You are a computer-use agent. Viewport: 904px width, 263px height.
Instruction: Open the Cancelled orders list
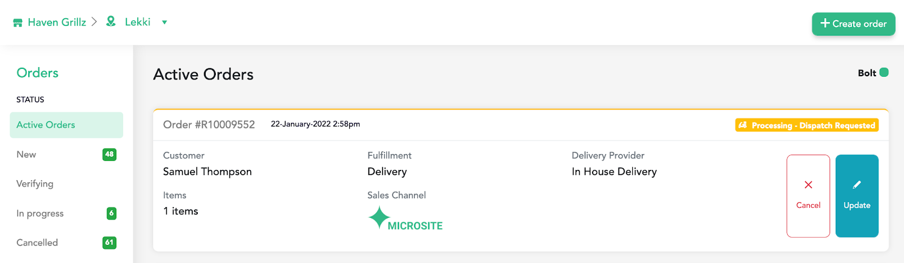point(37,243)
